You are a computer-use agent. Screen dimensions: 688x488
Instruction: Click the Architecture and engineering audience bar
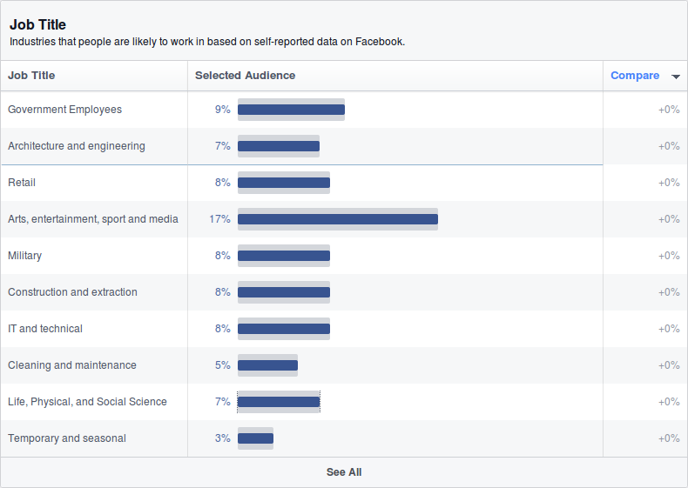pyautogui.click(x=278, y=146)
